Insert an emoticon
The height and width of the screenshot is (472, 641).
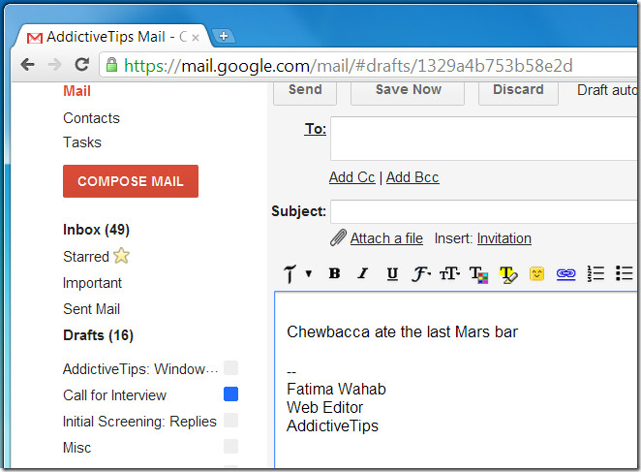pyautogui.click(x=536, y=273)
